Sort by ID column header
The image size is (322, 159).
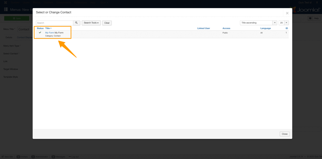(x=287, y=28)
